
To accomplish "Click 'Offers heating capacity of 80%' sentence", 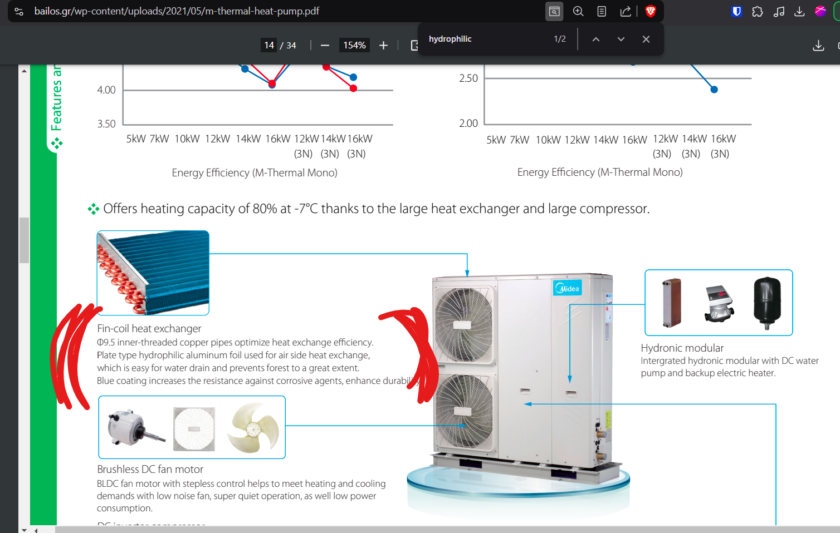I will click(x=376, y=209).
